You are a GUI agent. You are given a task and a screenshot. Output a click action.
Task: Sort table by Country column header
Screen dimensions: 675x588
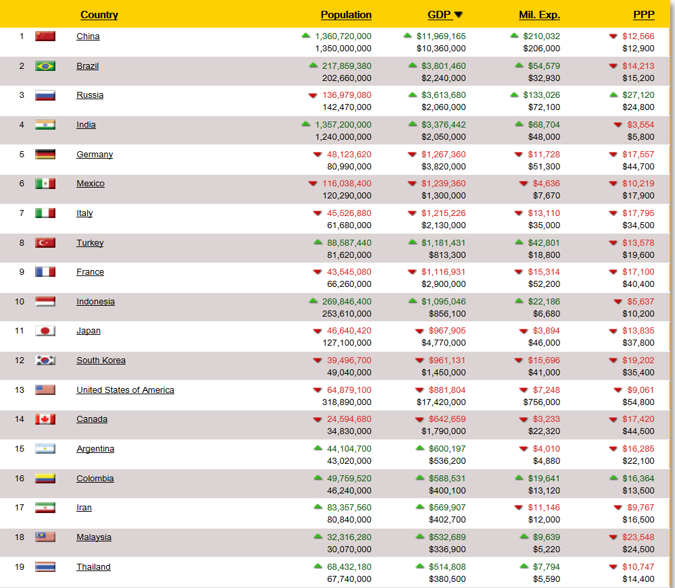pyautogui.click(x=99, y=15)
